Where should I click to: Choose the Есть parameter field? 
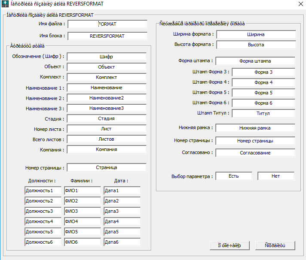click(234, 176)
